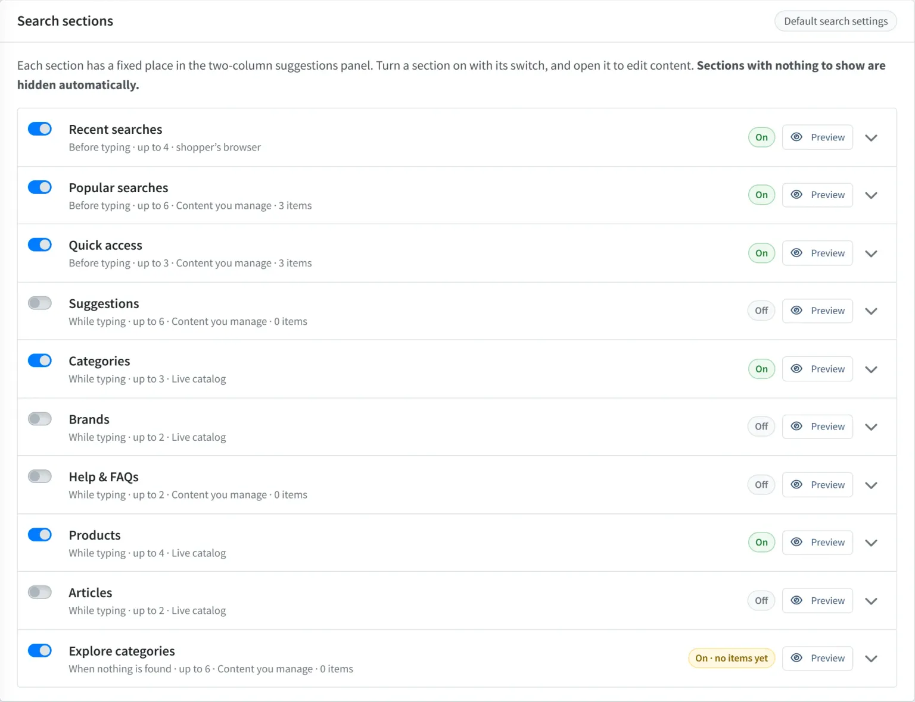Click the Search sections heading

[x=65, y=21]
